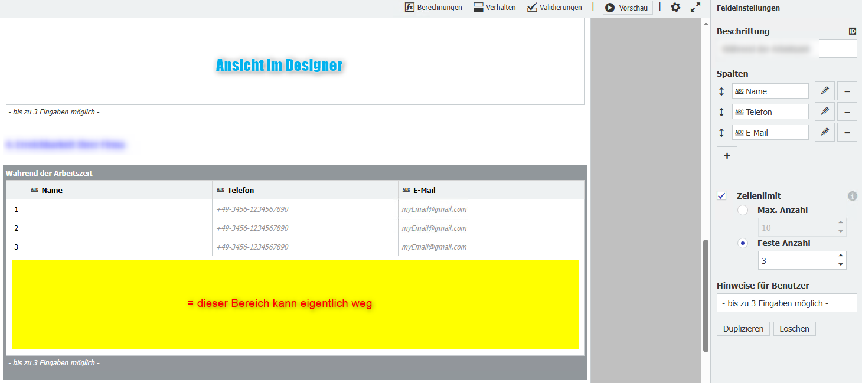This screenshot has width=862, height=383.
Task: Remove the Name column with minus button
Action: 847,91
